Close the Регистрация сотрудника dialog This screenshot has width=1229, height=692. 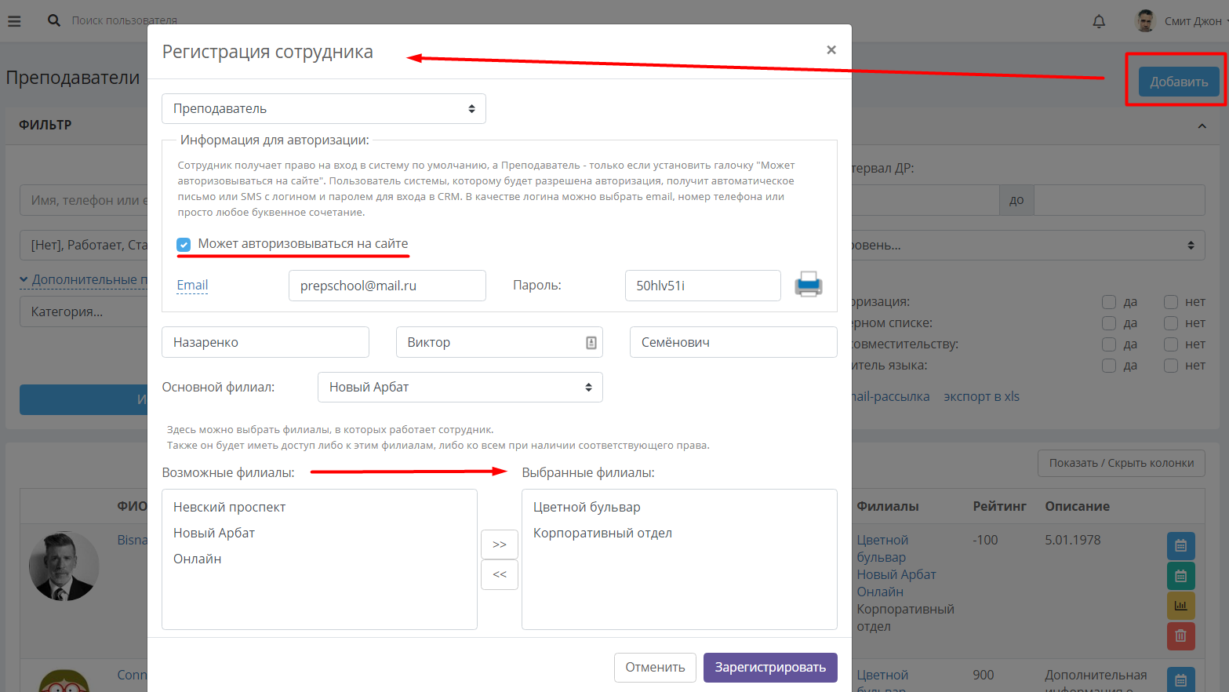[831, 50]
